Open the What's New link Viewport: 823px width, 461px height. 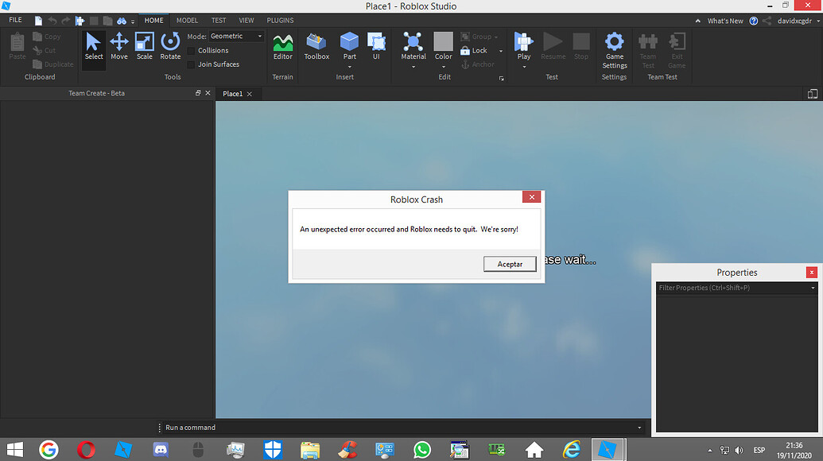[725, 21]
